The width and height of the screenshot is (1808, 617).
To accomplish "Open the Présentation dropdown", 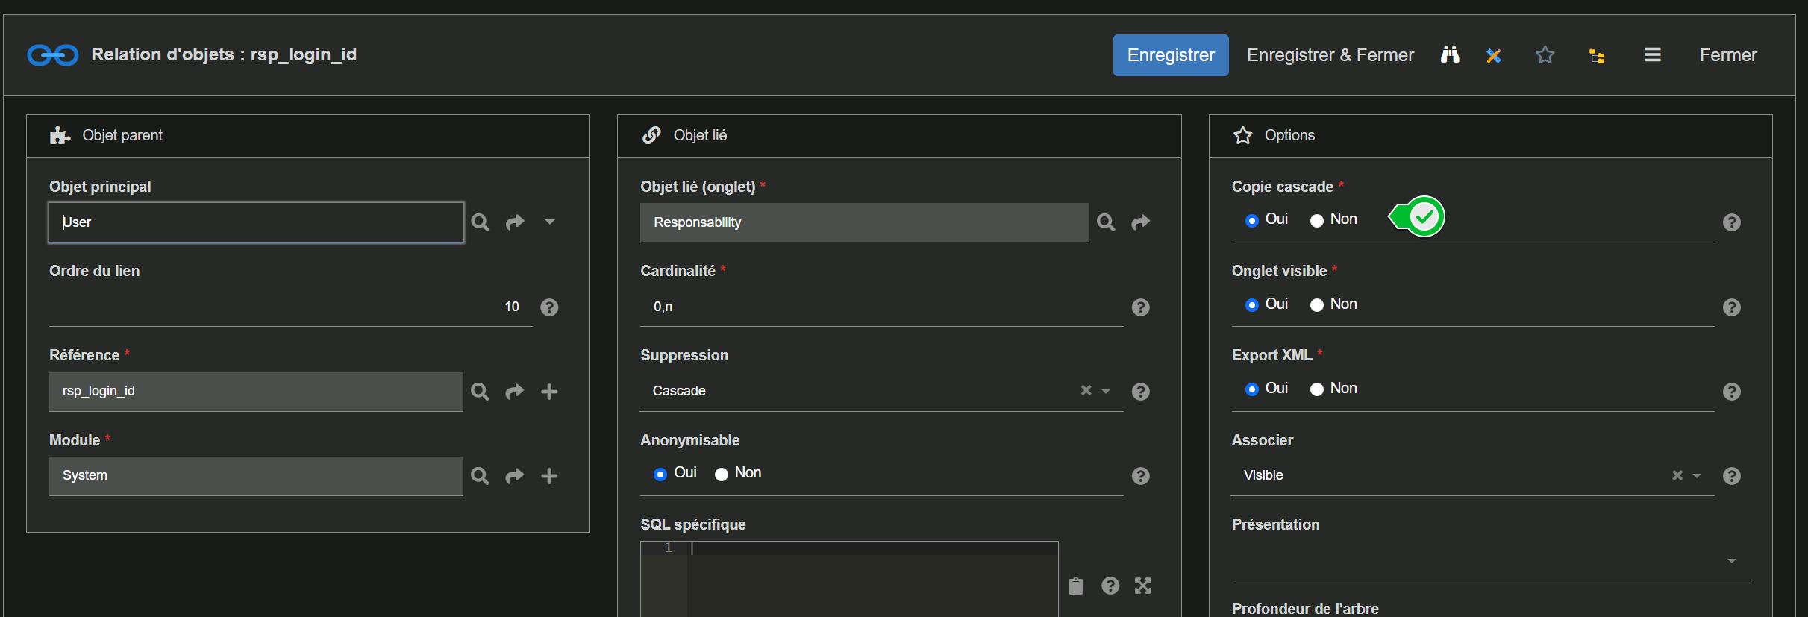I will (x=1731, y=561).
